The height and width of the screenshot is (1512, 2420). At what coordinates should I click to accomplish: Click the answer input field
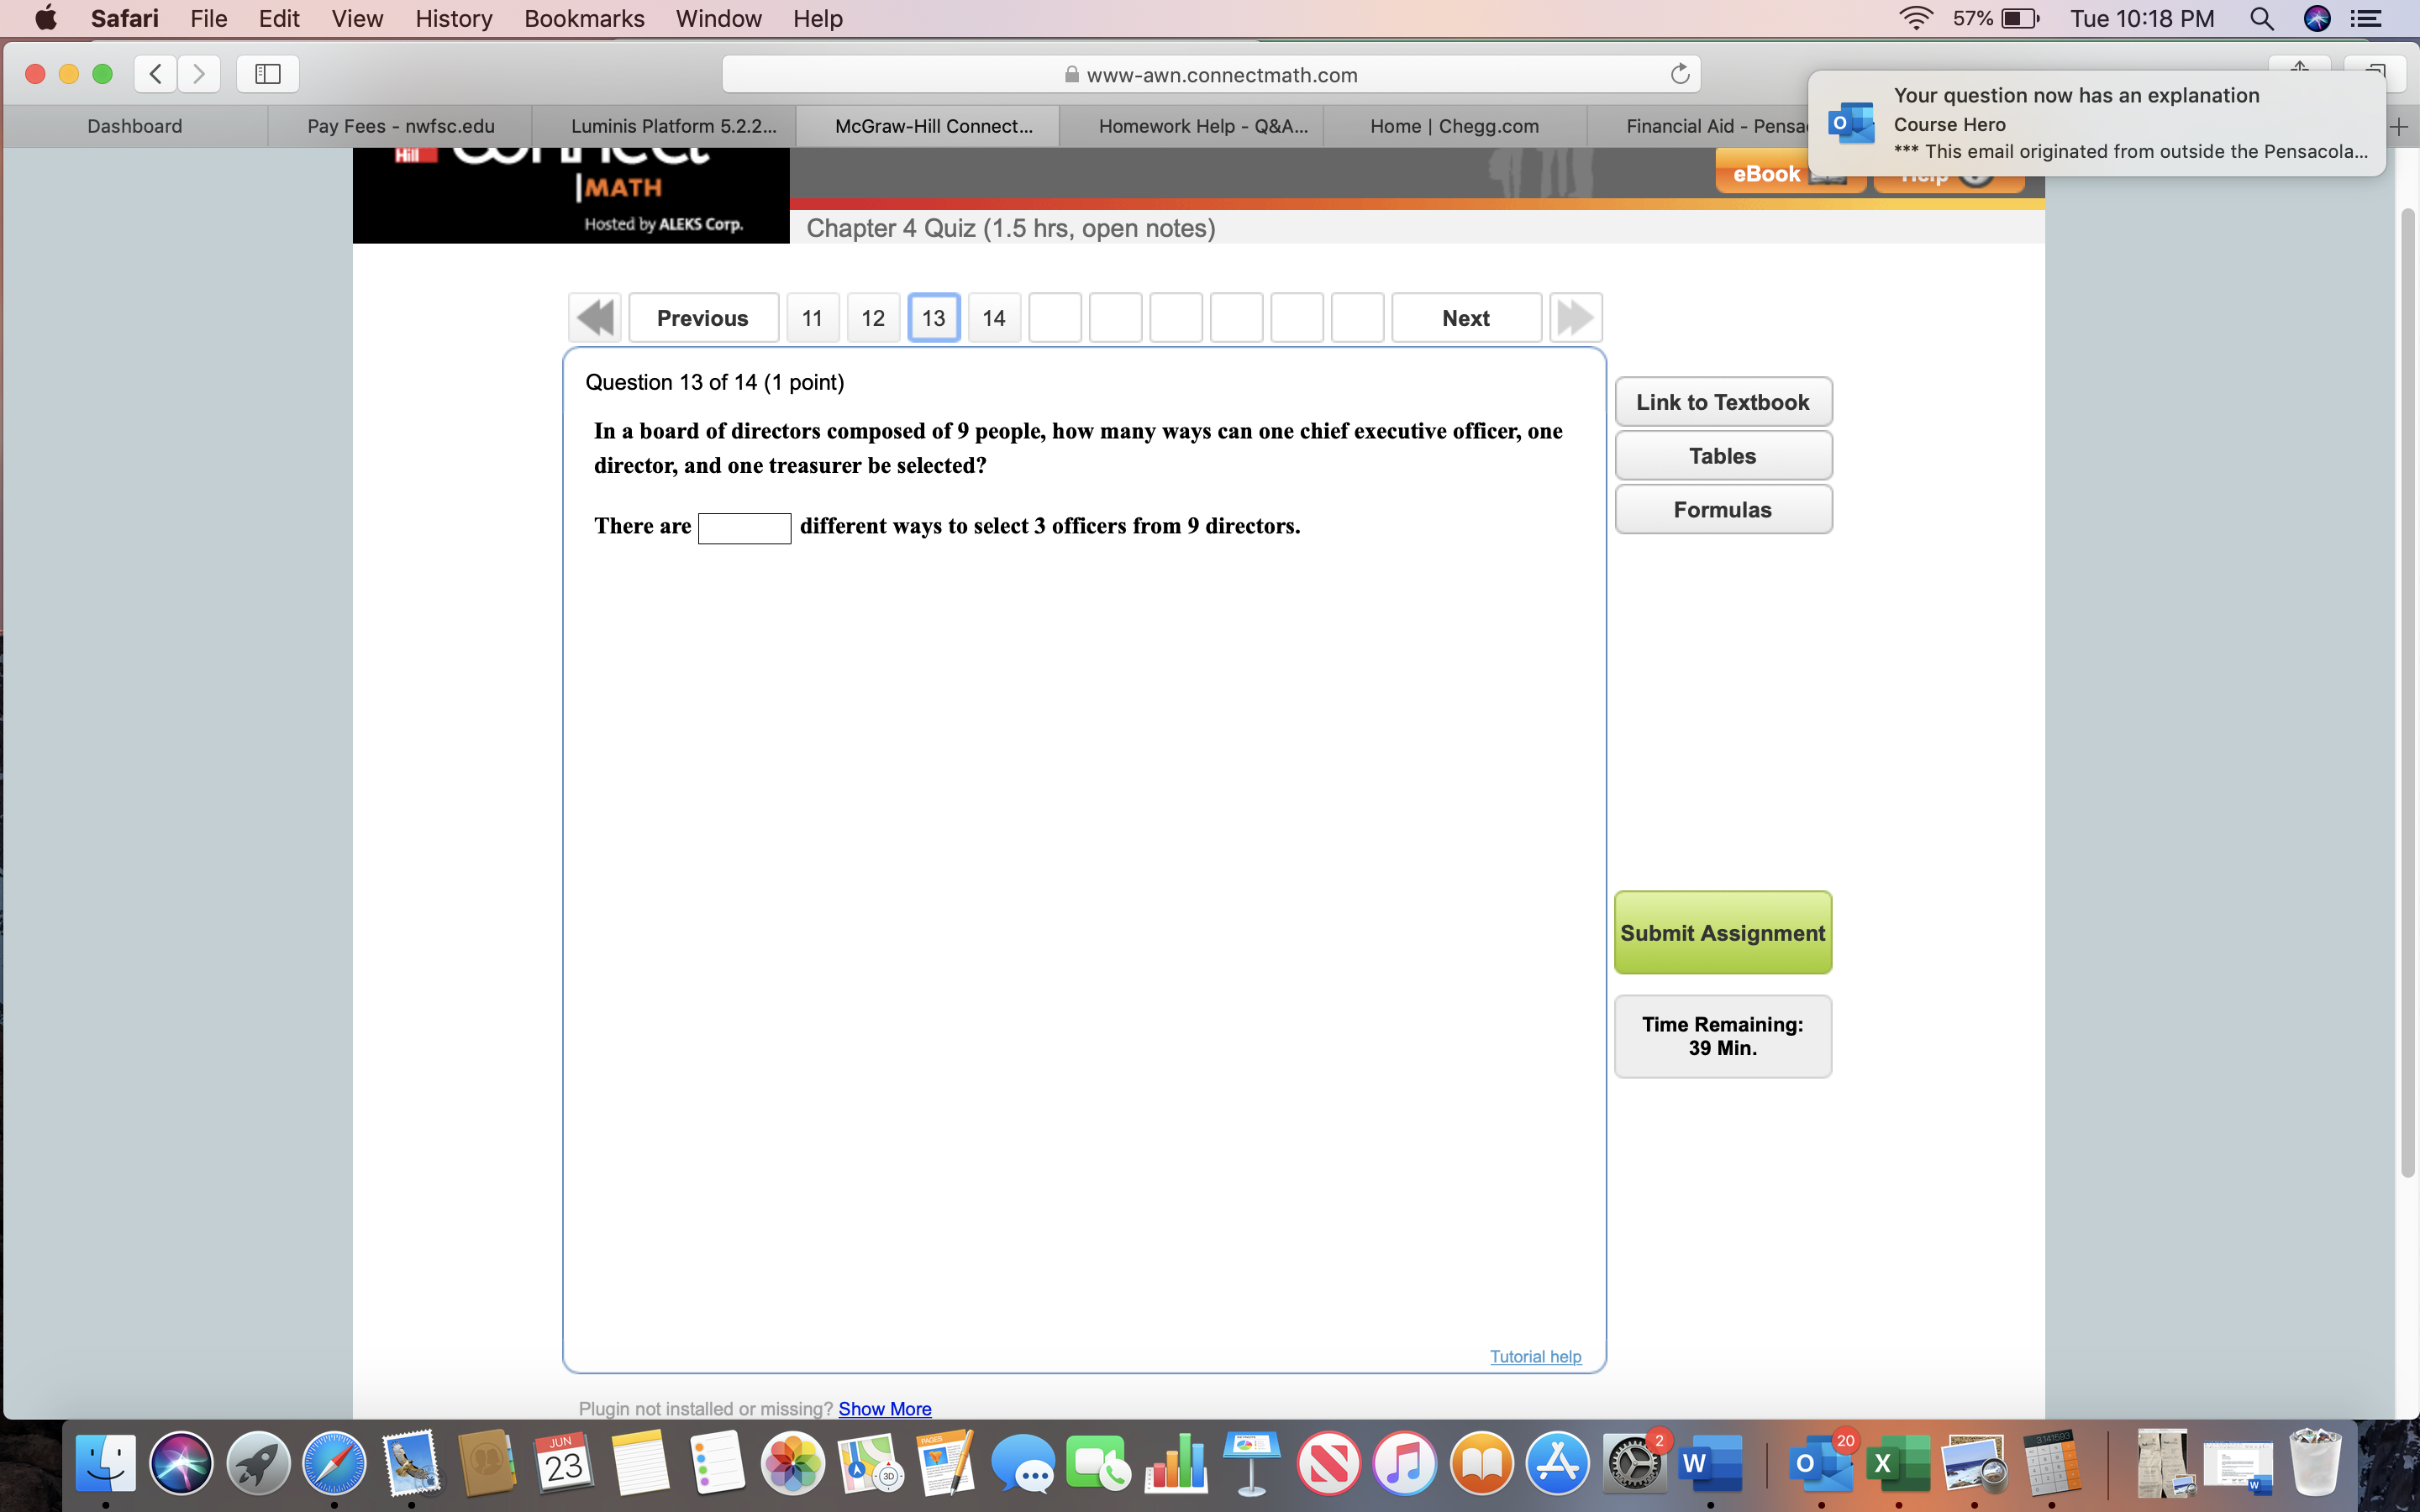(744, 527)
